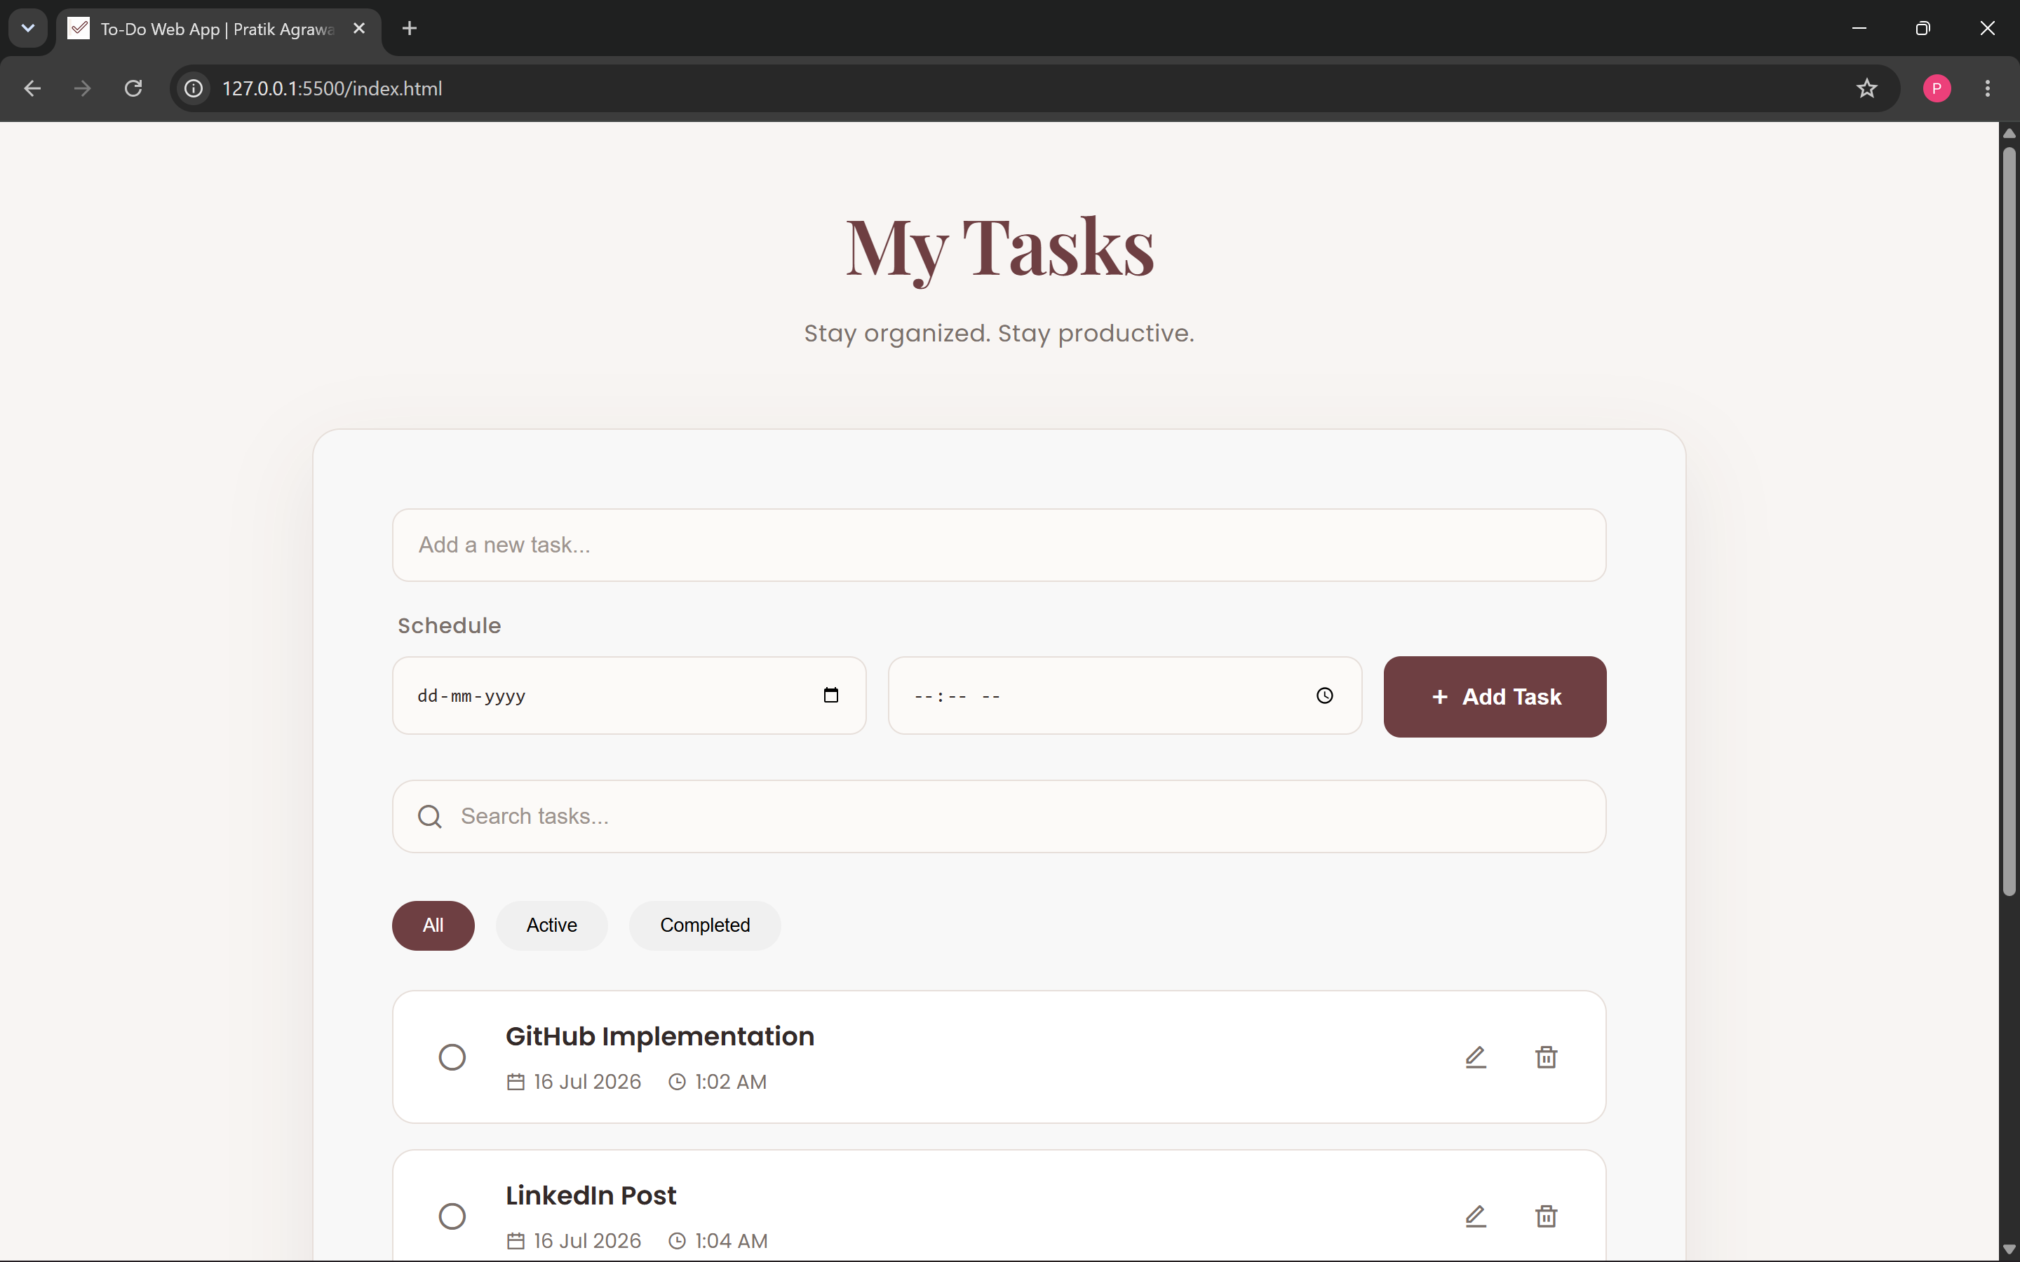Open the date picker calendar icon
Screen dimensions: 2020x1262
[830, 696]
